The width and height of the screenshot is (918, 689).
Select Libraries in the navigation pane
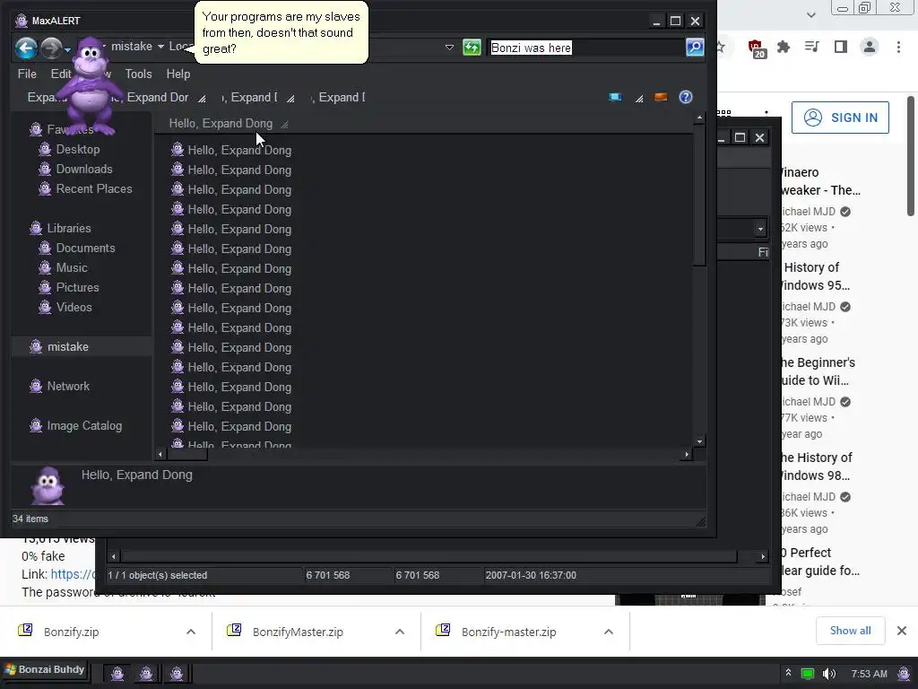tap(69, 229)
